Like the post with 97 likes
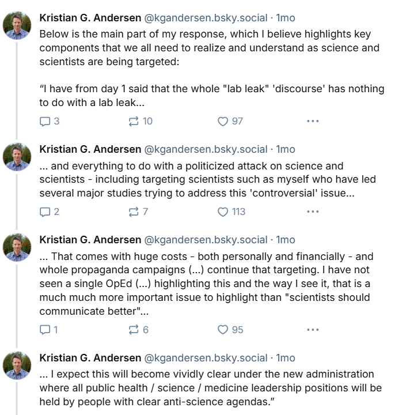Image resolution: width=395 pixels, height=415 pixels. 230,121
